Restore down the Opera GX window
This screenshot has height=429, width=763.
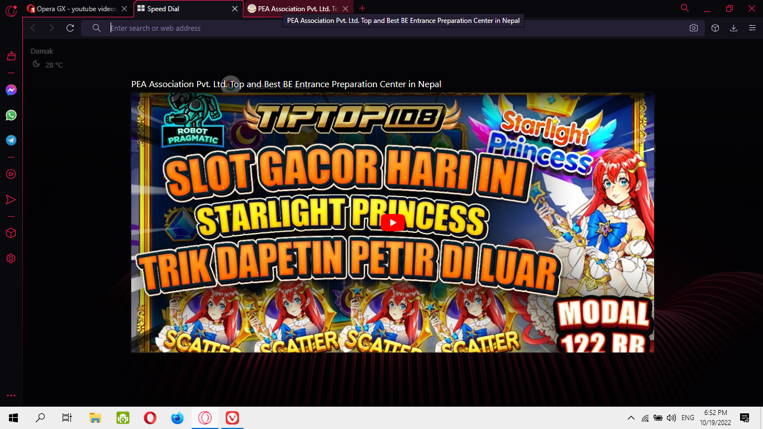(x=729, y=8)
